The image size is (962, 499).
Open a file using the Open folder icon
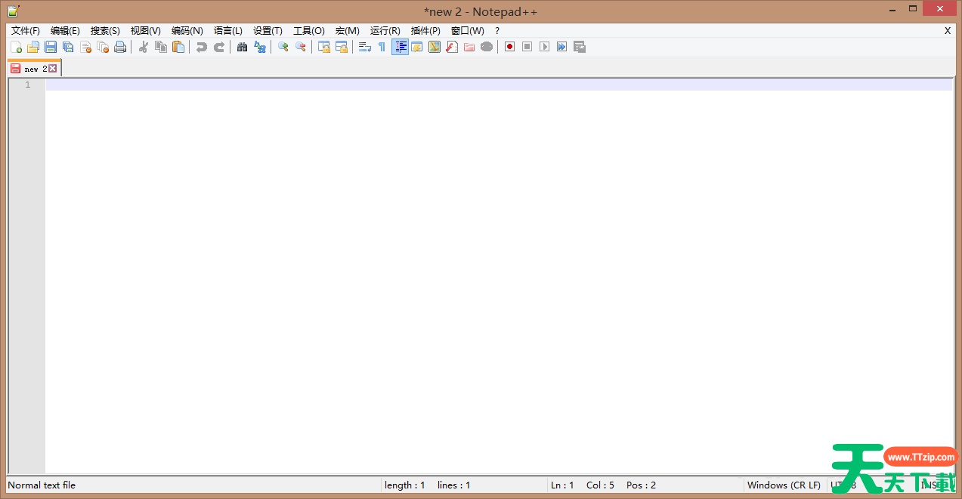tap(33, 46)
